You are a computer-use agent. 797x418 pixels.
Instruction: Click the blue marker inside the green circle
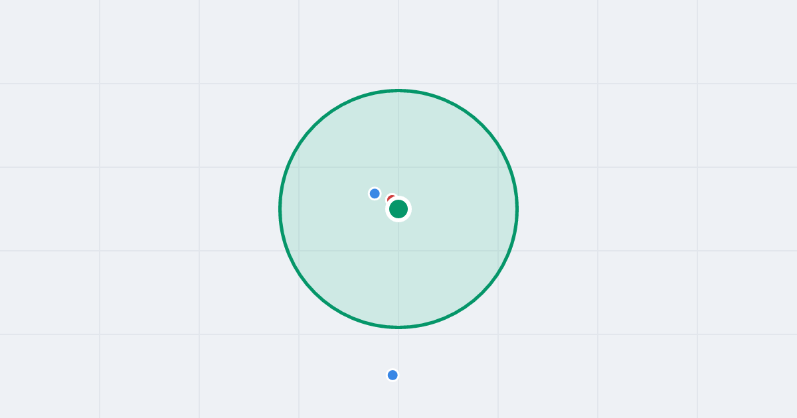coord(375,194)
